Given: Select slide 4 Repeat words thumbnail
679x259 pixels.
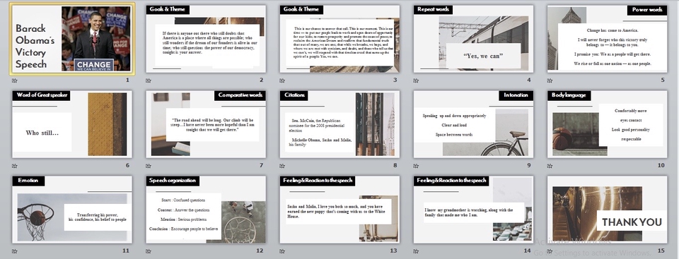Looking at the screenshot, I should tap(473, 39).
